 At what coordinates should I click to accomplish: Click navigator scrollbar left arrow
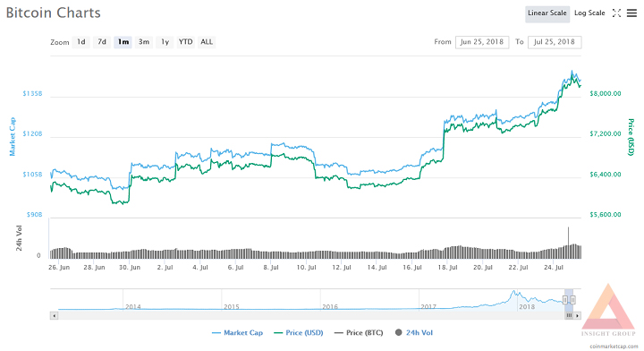55,316
